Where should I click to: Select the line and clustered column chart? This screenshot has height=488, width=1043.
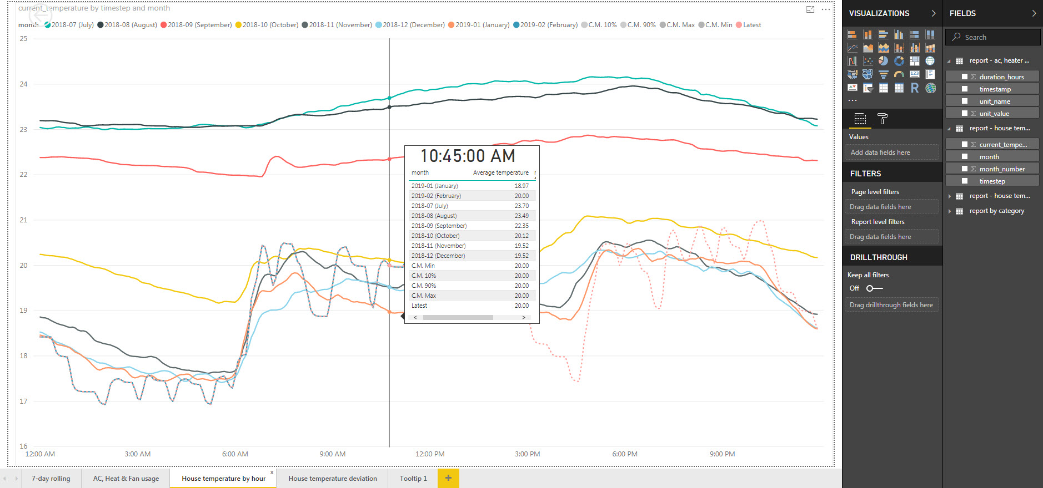[914, 48]
